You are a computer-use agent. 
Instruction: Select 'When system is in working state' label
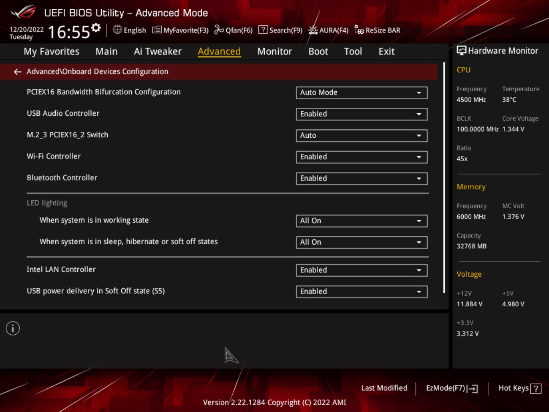pyautogui.click(x=94, y=220)
